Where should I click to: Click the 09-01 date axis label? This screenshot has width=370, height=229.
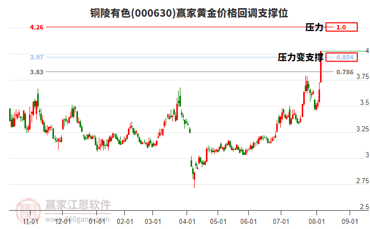pos(350,221)
